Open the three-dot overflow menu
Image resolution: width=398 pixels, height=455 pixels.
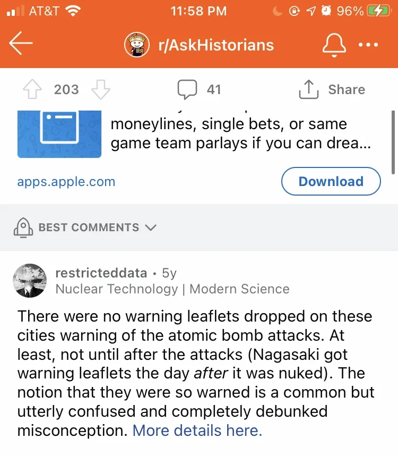pos(368,45)
